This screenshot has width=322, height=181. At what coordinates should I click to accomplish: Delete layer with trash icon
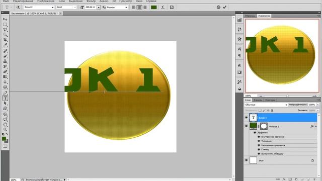click(314, 179)
